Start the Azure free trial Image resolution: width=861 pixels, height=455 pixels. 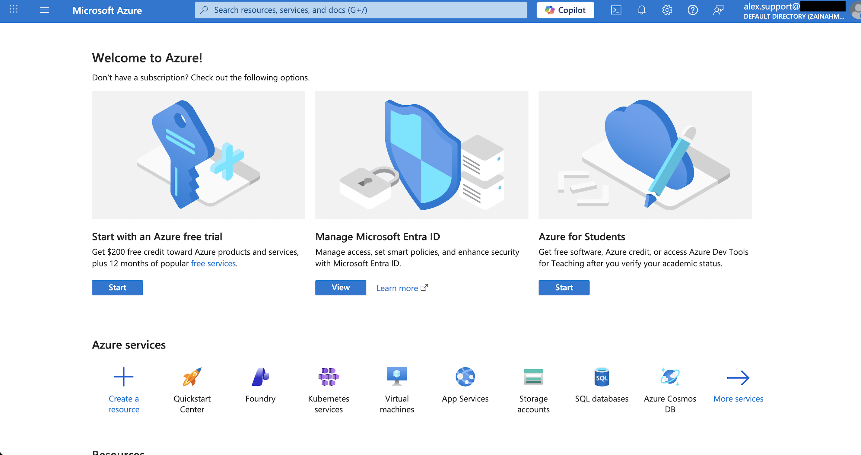[117, 287]
